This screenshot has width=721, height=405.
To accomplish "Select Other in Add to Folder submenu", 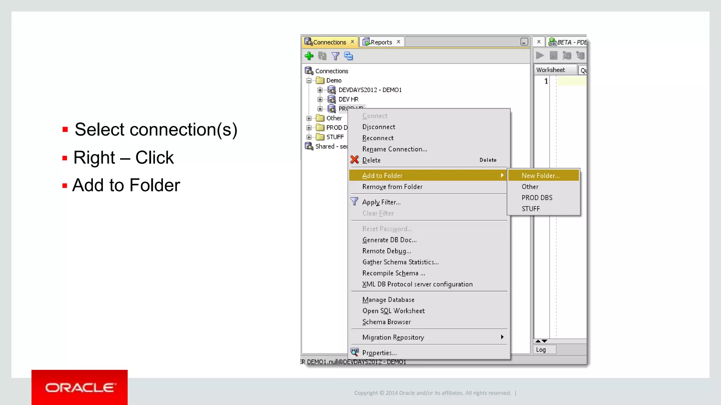I will 544,187.
